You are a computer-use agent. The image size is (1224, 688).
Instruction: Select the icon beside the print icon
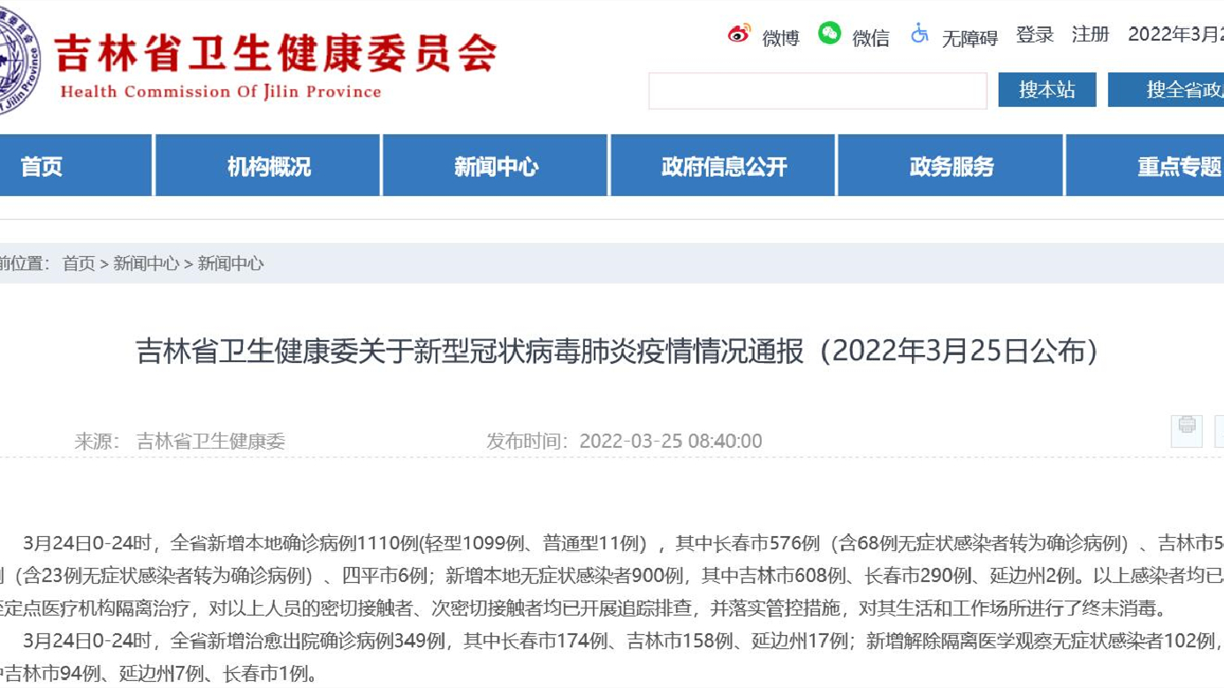pos(1218,429)
